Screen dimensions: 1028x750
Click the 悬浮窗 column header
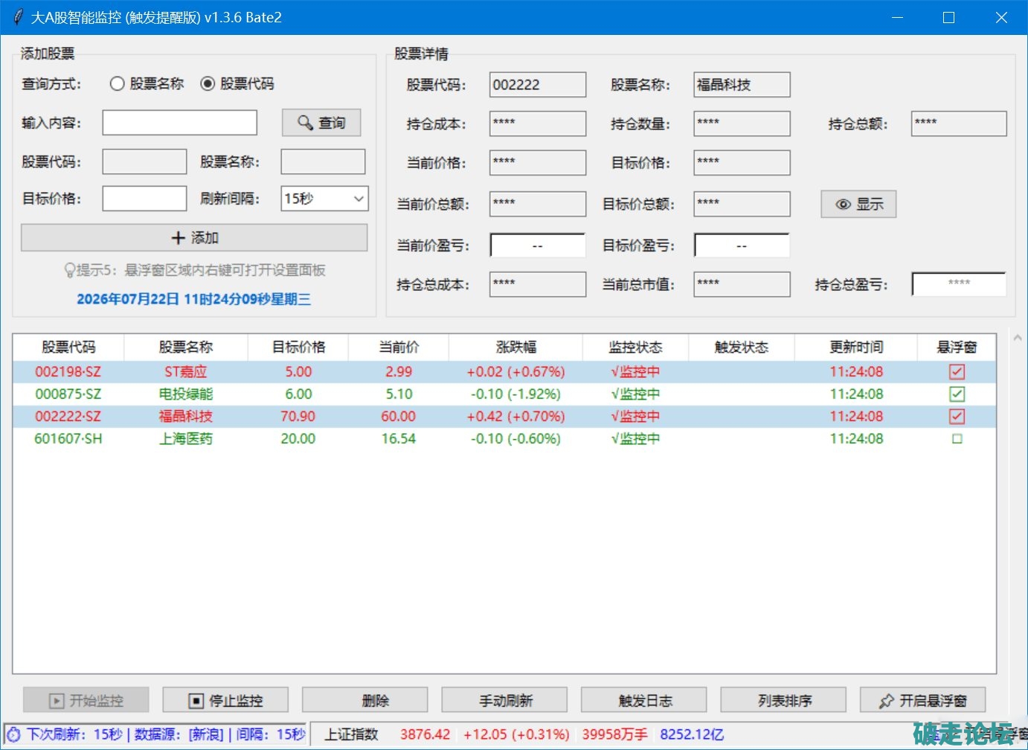point(957,347)
